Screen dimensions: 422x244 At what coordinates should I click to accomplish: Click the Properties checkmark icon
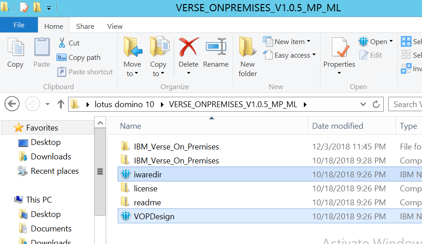339,47
